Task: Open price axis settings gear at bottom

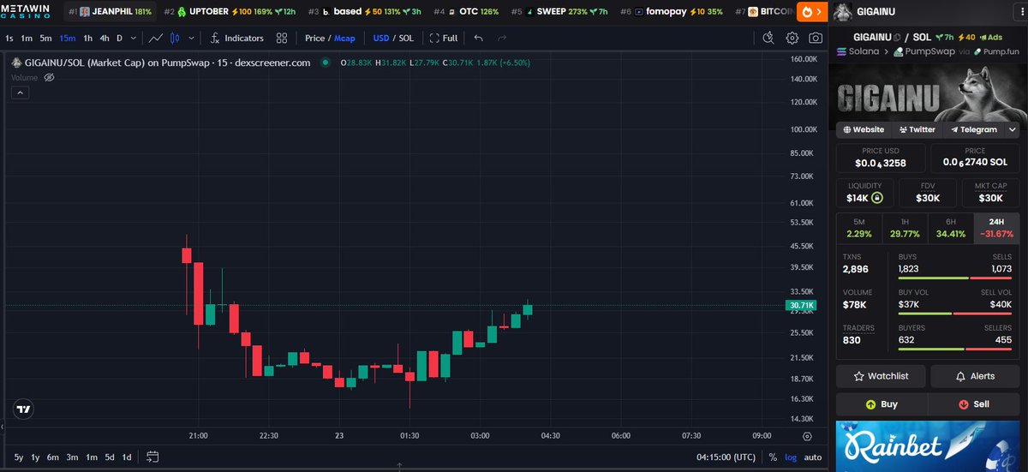Action: pyautogui.click(x=806, y=436)
